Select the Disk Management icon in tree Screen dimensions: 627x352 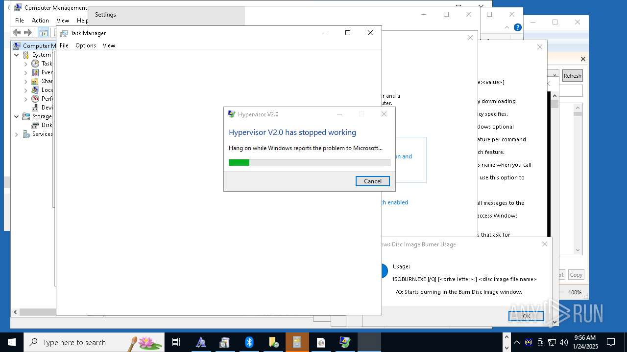click(35, 125)
